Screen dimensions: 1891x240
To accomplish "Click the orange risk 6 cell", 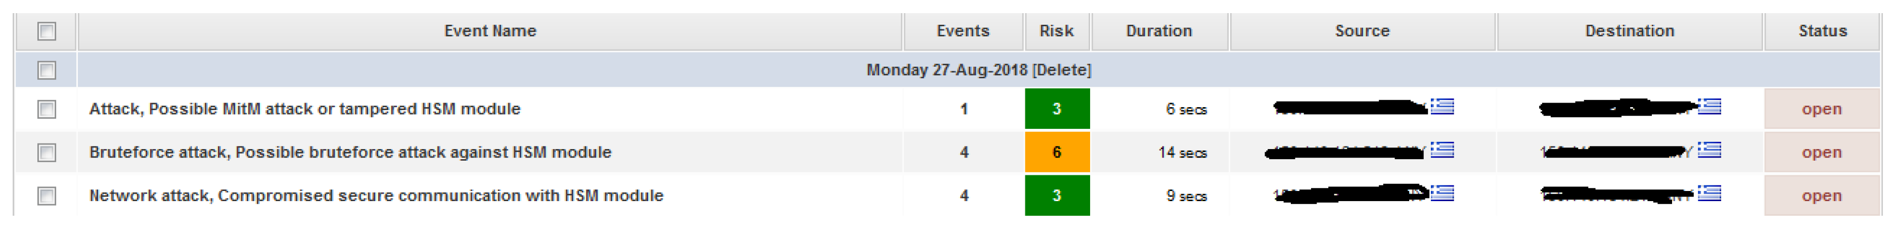I will pos(1056,153).
